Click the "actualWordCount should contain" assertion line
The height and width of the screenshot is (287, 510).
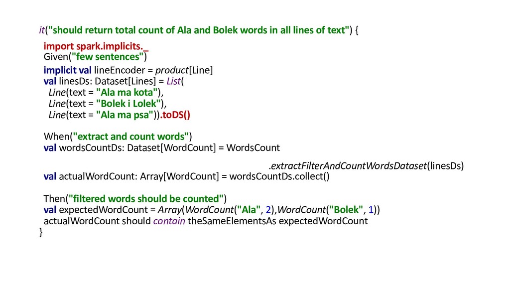[206, 221]
